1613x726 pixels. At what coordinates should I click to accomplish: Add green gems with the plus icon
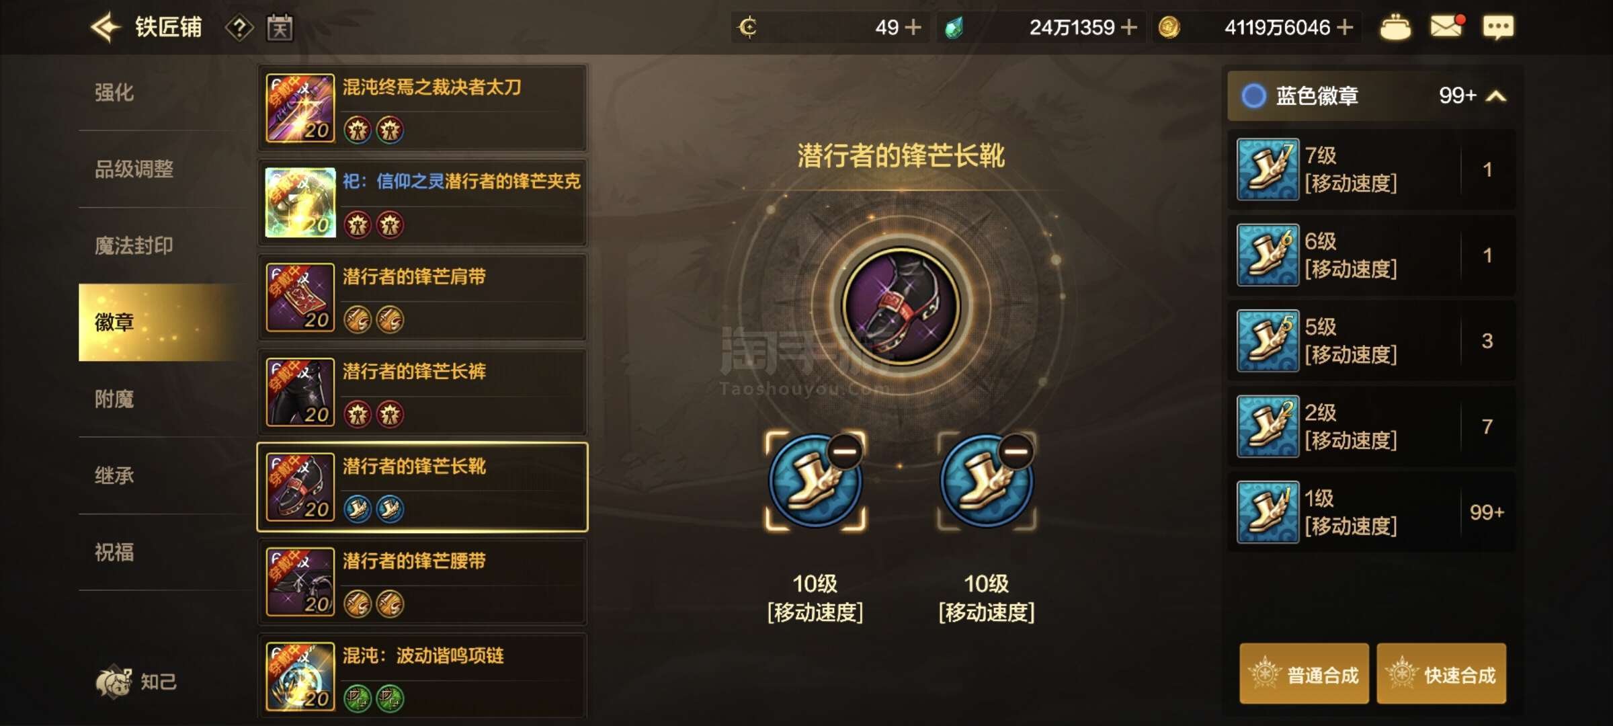pyautogui.click(x=1129, y=27)
